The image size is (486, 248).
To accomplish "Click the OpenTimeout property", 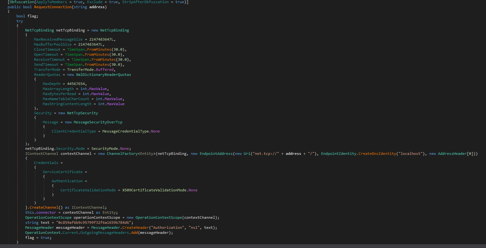I will tap(46, 54).
